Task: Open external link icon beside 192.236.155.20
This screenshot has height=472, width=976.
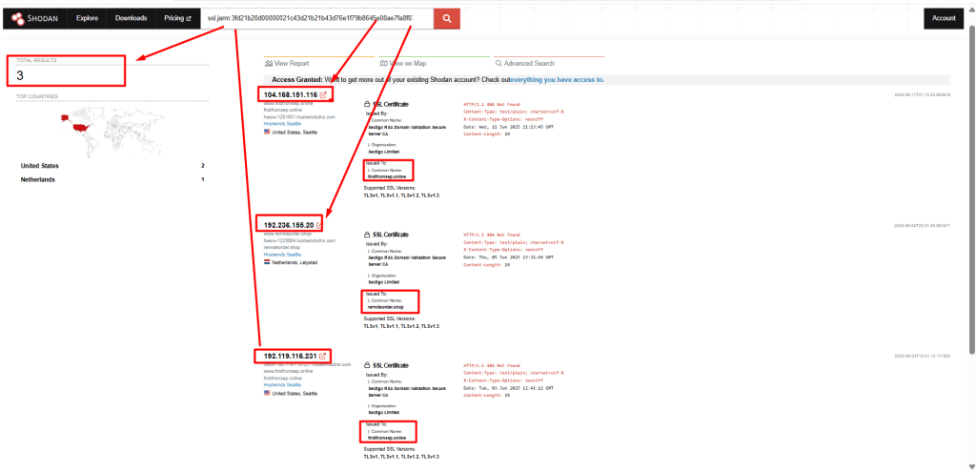Action: click(x=318, y=225)
